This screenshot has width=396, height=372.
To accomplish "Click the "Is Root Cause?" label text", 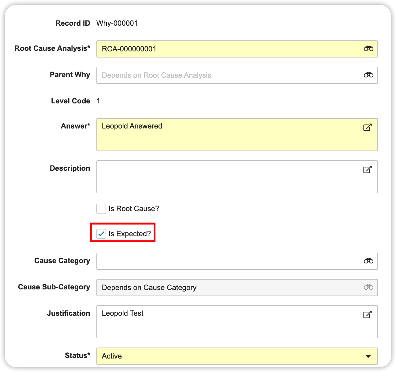I will [134, 209].
